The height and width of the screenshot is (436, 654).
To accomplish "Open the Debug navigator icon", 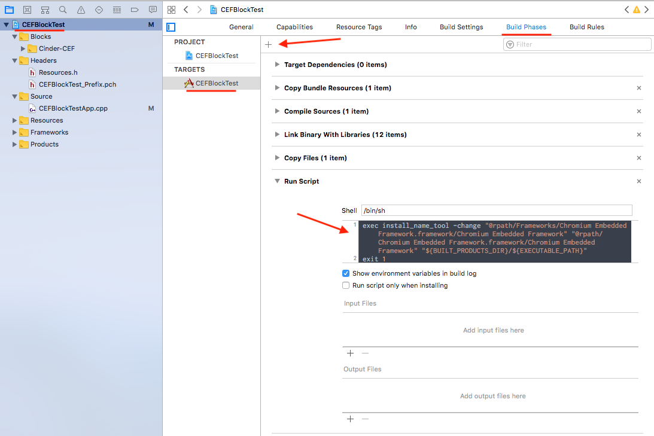I will coord(117,10).
